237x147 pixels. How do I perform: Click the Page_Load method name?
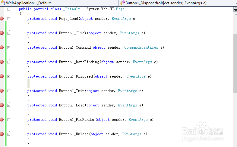(x=68, y=19)
